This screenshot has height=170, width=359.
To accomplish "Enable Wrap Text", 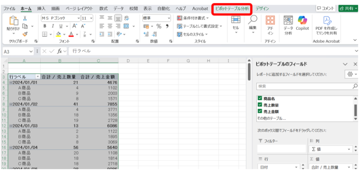I will point(127,18).
